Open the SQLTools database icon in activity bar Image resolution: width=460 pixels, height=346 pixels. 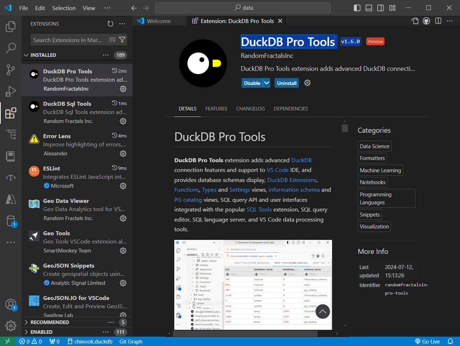(11, 221)
